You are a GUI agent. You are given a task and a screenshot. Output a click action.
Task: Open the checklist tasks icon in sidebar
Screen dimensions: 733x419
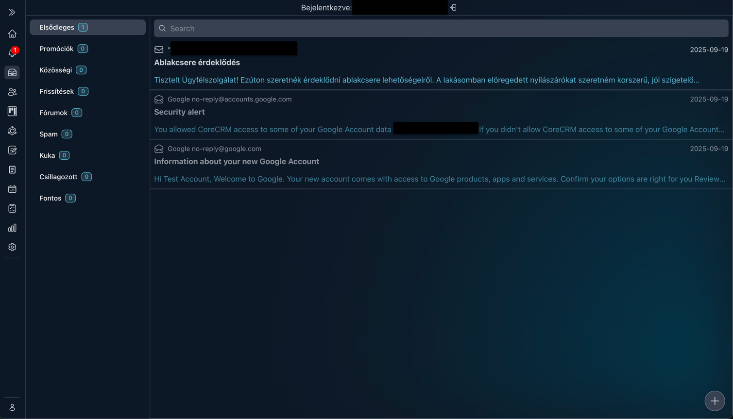(x=12, y=208)
